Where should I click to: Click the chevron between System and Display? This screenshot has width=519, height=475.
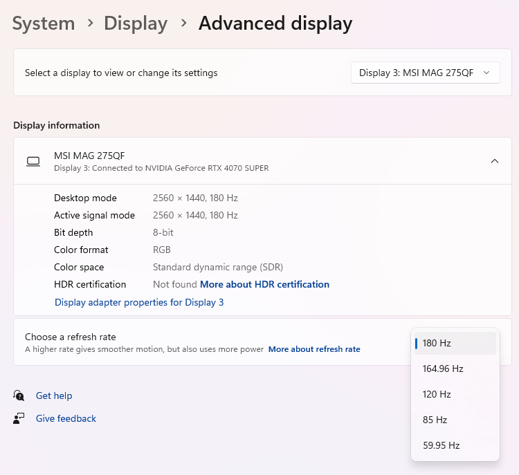coord(90,24)
